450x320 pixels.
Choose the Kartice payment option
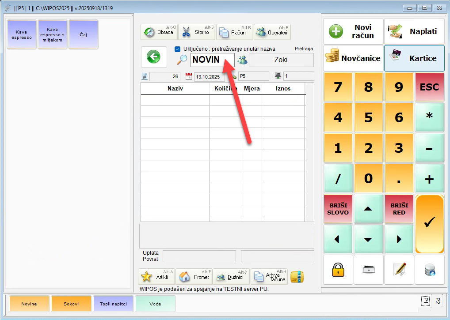point(414,58)
